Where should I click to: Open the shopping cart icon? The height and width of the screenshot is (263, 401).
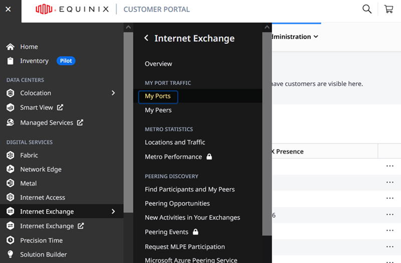(x=388, y=9)
